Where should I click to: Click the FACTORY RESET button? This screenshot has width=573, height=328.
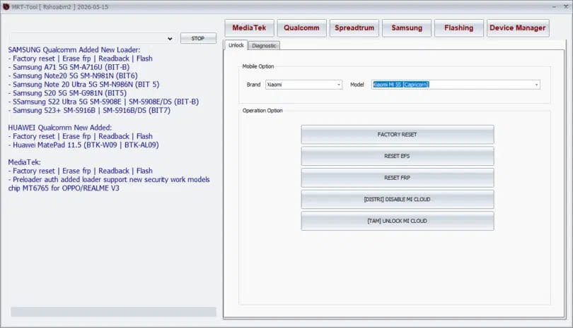(x=397, y=134)
